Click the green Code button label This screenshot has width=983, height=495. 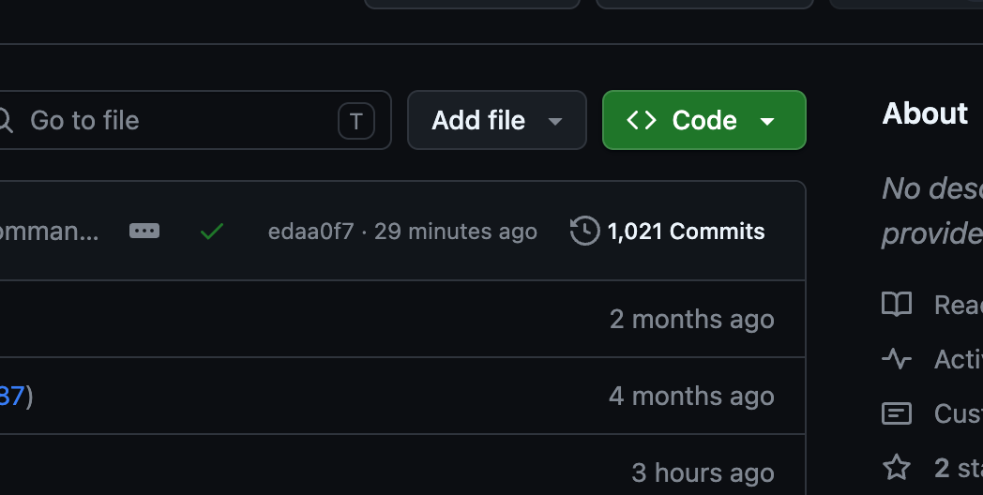click(704, 120)
